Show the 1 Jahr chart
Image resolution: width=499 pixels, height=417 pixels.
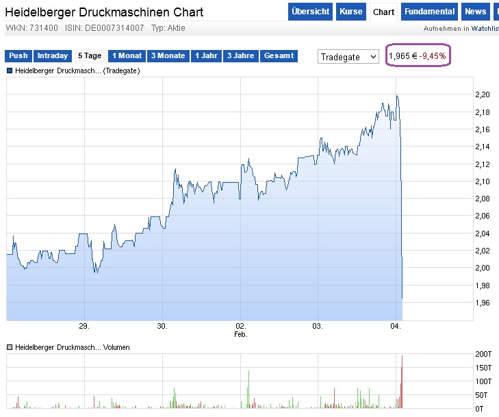pos(206,55)
